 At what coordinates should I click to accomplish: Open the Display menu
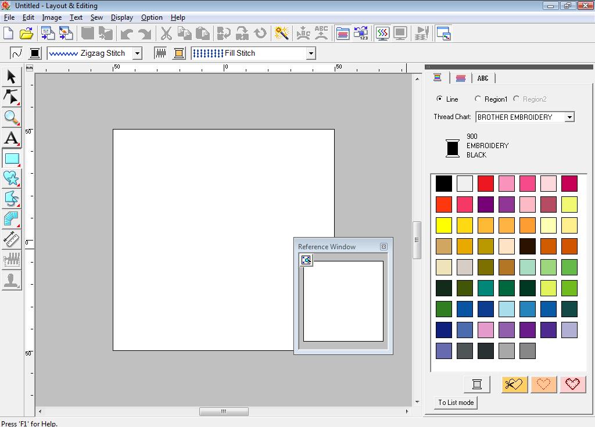122,17
